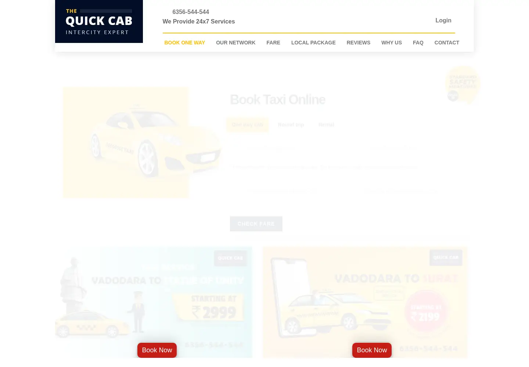Open the FAQ menu item
This screenshot has height=367, width=529.
tap(418, 43)
